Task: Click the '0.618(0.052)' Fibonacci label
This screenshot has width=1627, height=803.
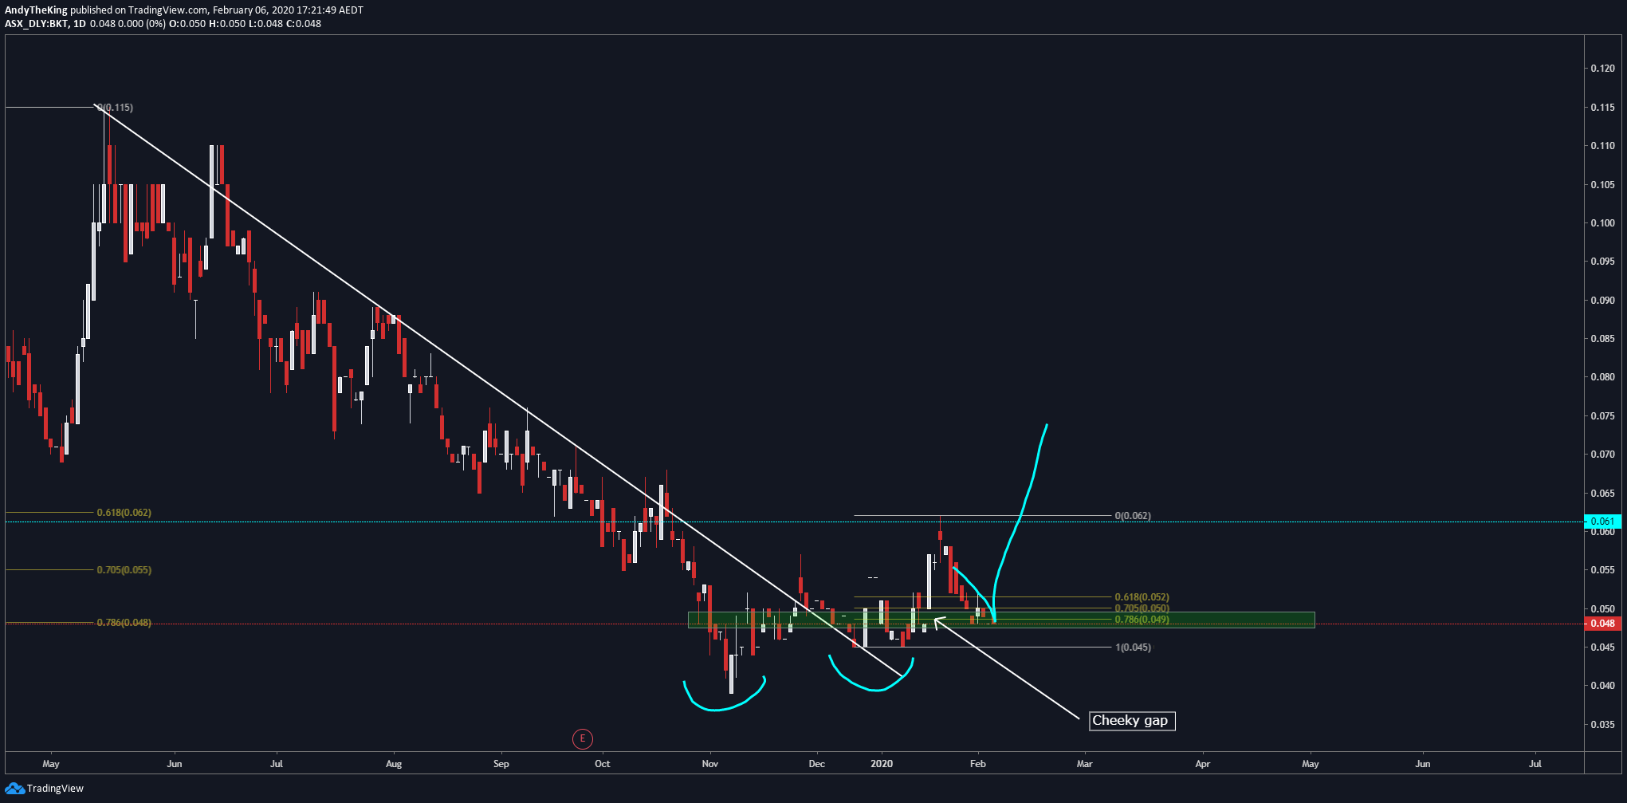Action: (1142, 597)
